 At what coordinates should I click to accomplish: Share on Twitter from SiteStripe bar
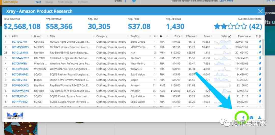134,1
